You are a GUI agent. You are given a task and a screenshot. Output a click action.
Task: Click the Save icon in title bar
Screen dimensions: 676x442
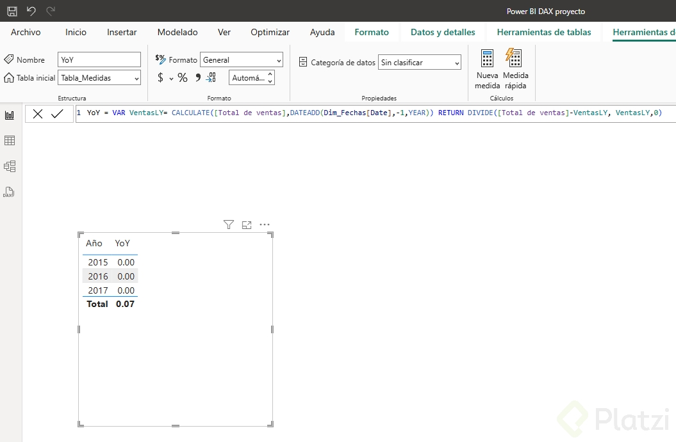click(x=12, y=11)
